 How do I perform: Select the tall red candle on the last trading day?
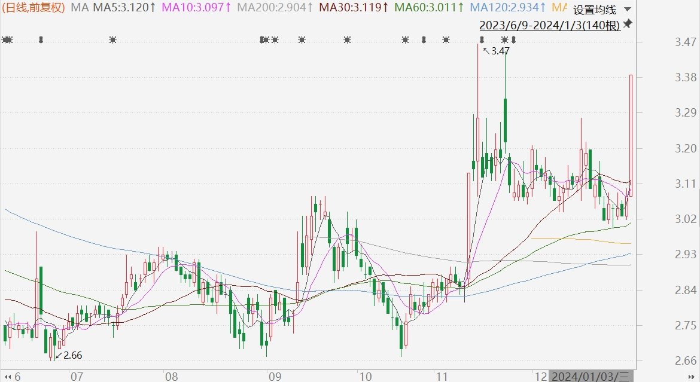[631, 136]
